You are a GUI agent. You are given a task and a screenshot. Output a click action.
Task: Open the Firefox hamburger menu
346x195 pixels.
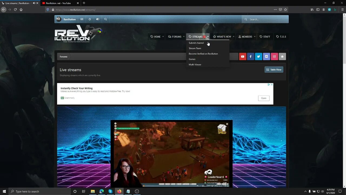click(342, 9)
